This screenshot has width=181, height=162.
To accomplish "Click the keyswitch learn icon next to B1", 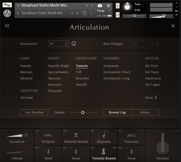I will click(x=74, y=44).
